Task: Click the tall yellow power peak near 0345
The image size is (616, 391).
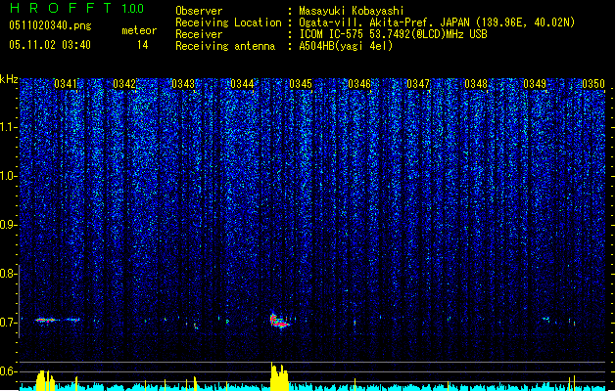Action: click(279, 376)
